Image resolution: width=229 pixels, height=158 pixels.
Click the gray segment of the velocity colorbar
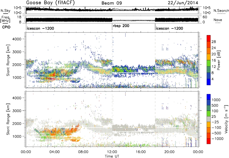pos(209,119)
